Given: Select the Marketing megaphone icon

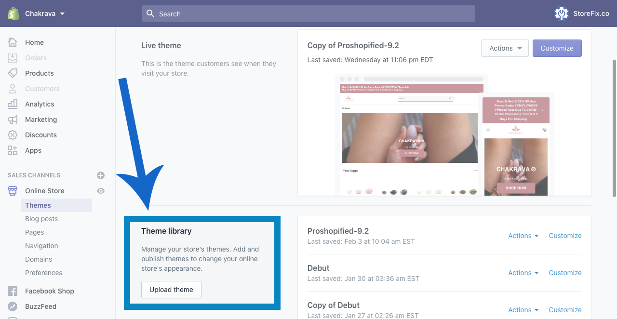Looking at the screenshot, I should [13, 120].
